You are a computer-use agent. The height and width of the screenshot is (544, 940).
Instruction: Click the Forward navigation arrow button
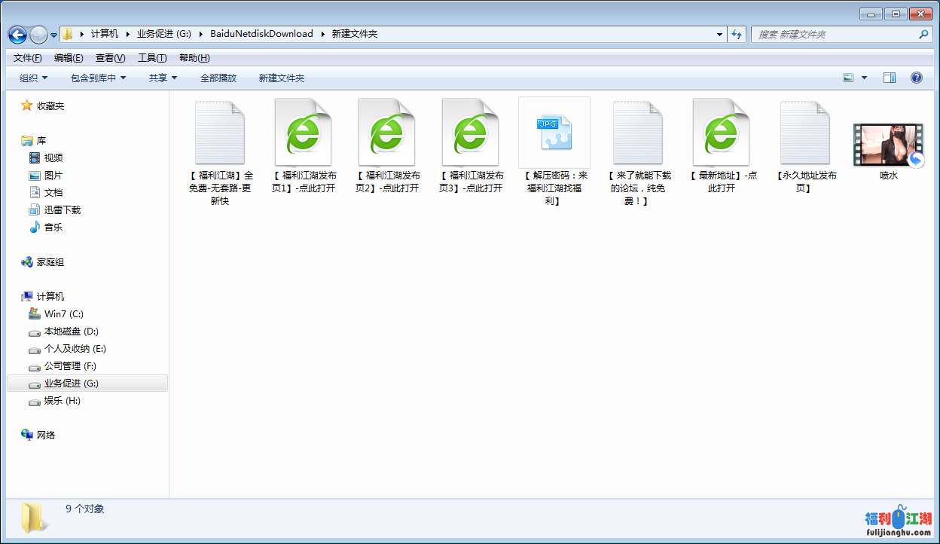[38, 35]
